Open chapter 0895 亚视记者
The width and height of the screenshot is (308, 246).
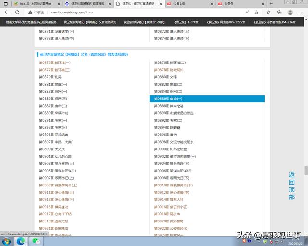pos(53,135)
